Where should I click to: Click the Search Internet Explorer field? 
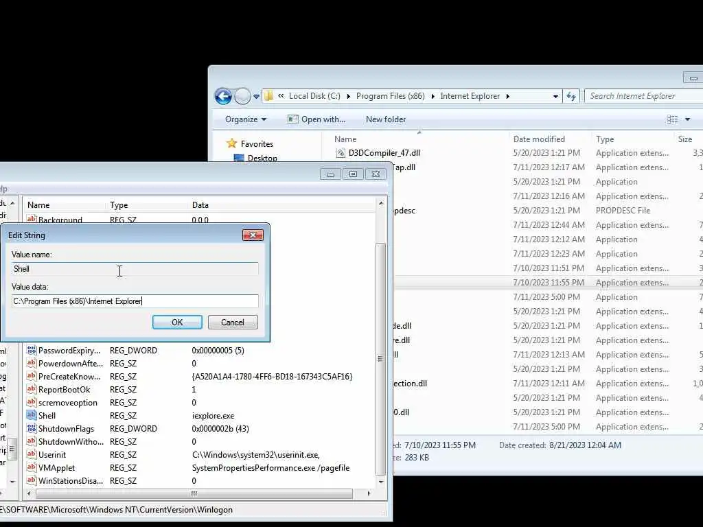(x=644, y=96)
